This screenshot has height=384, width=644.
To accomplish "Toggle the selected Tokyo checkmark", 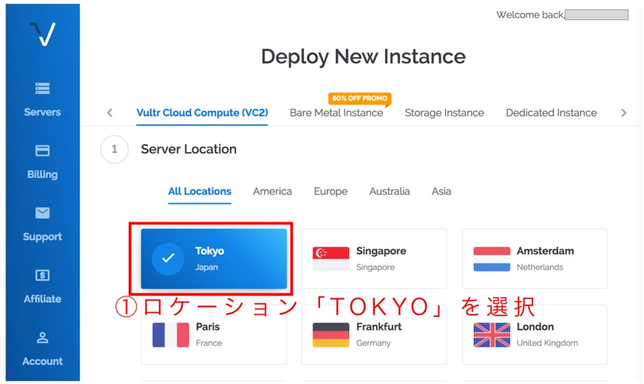I will point(168,259).
